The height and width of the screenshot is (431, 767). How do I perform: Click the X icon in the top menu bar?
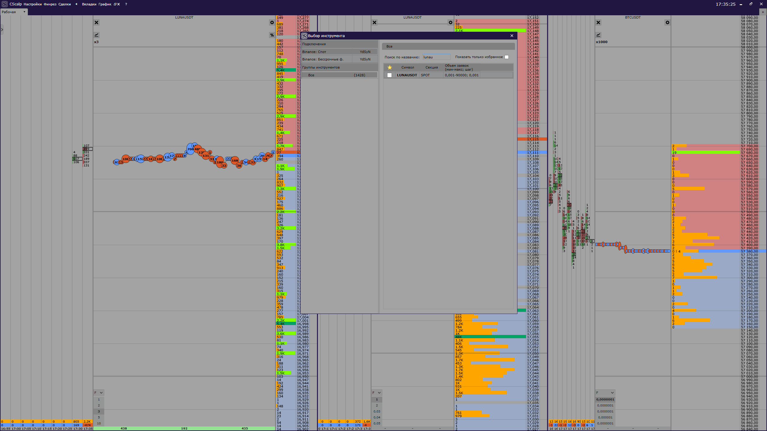coord(119,4)
